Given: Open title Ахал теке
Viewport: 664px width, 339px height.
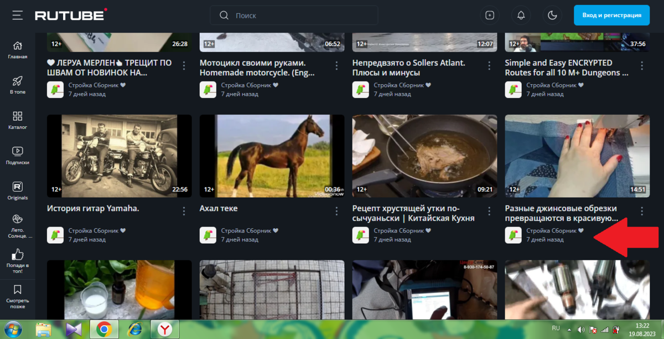Looking at the screenshot, I should pos(219,209).
